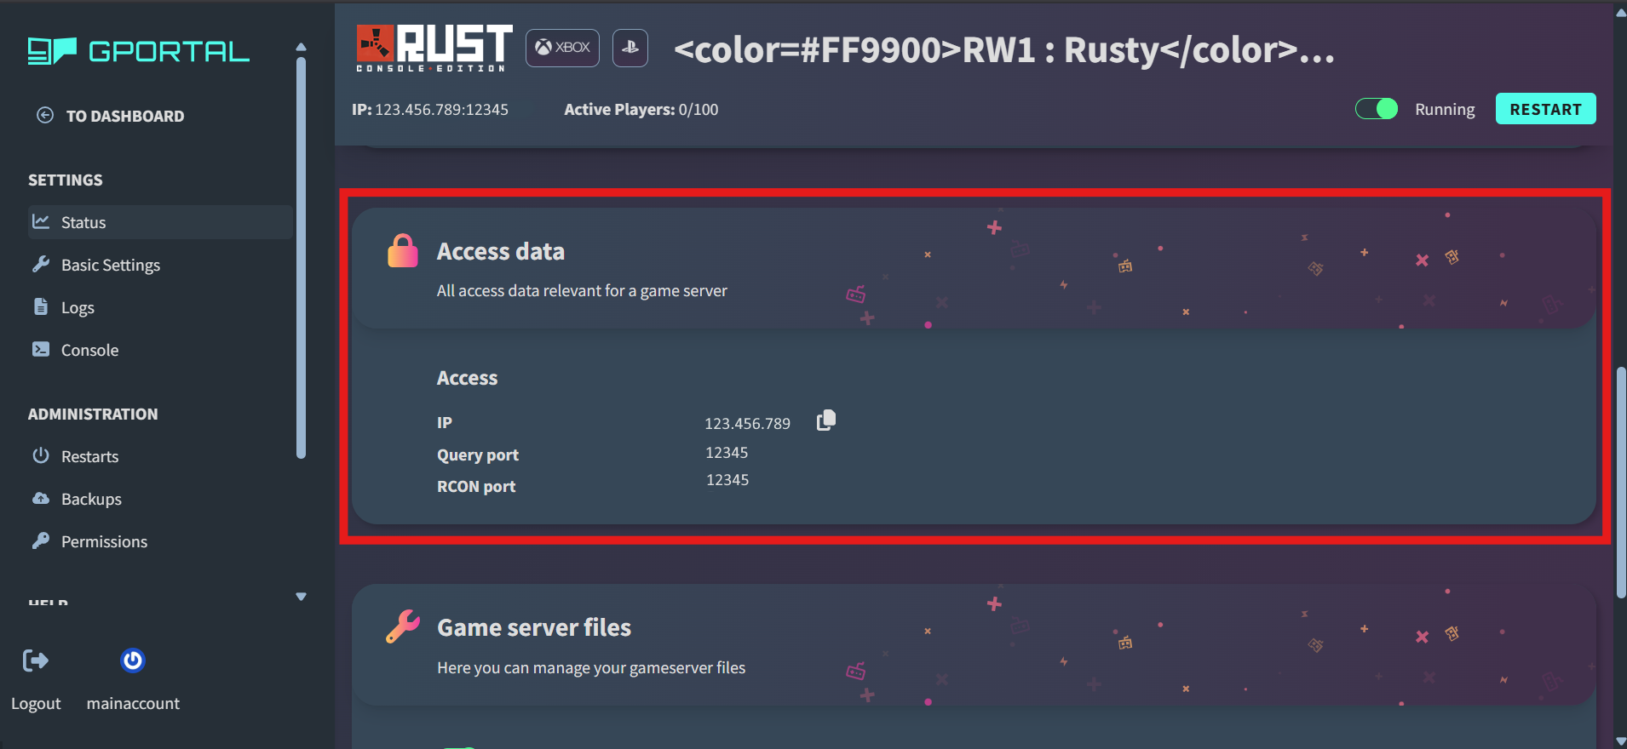The width and height of the screenshot is (1627, 749).
Task: Click the sidebar scroll up arrow
Action: (x=301, y=47)
